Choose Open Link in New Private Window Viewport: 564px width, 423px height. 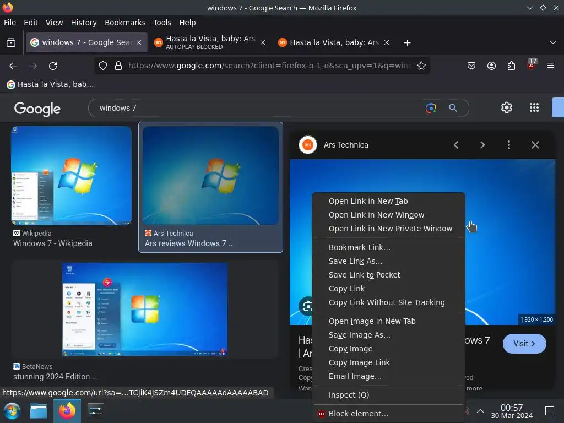tap(388, 229)
